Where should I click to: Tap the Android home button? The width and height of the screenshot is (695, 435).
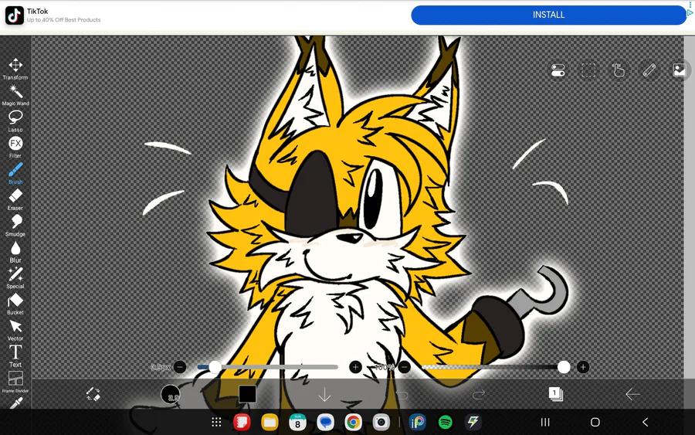coord(595,422)
